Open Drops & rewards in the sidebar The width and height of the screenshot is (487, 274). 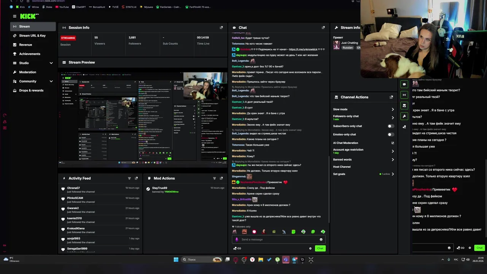33,91
